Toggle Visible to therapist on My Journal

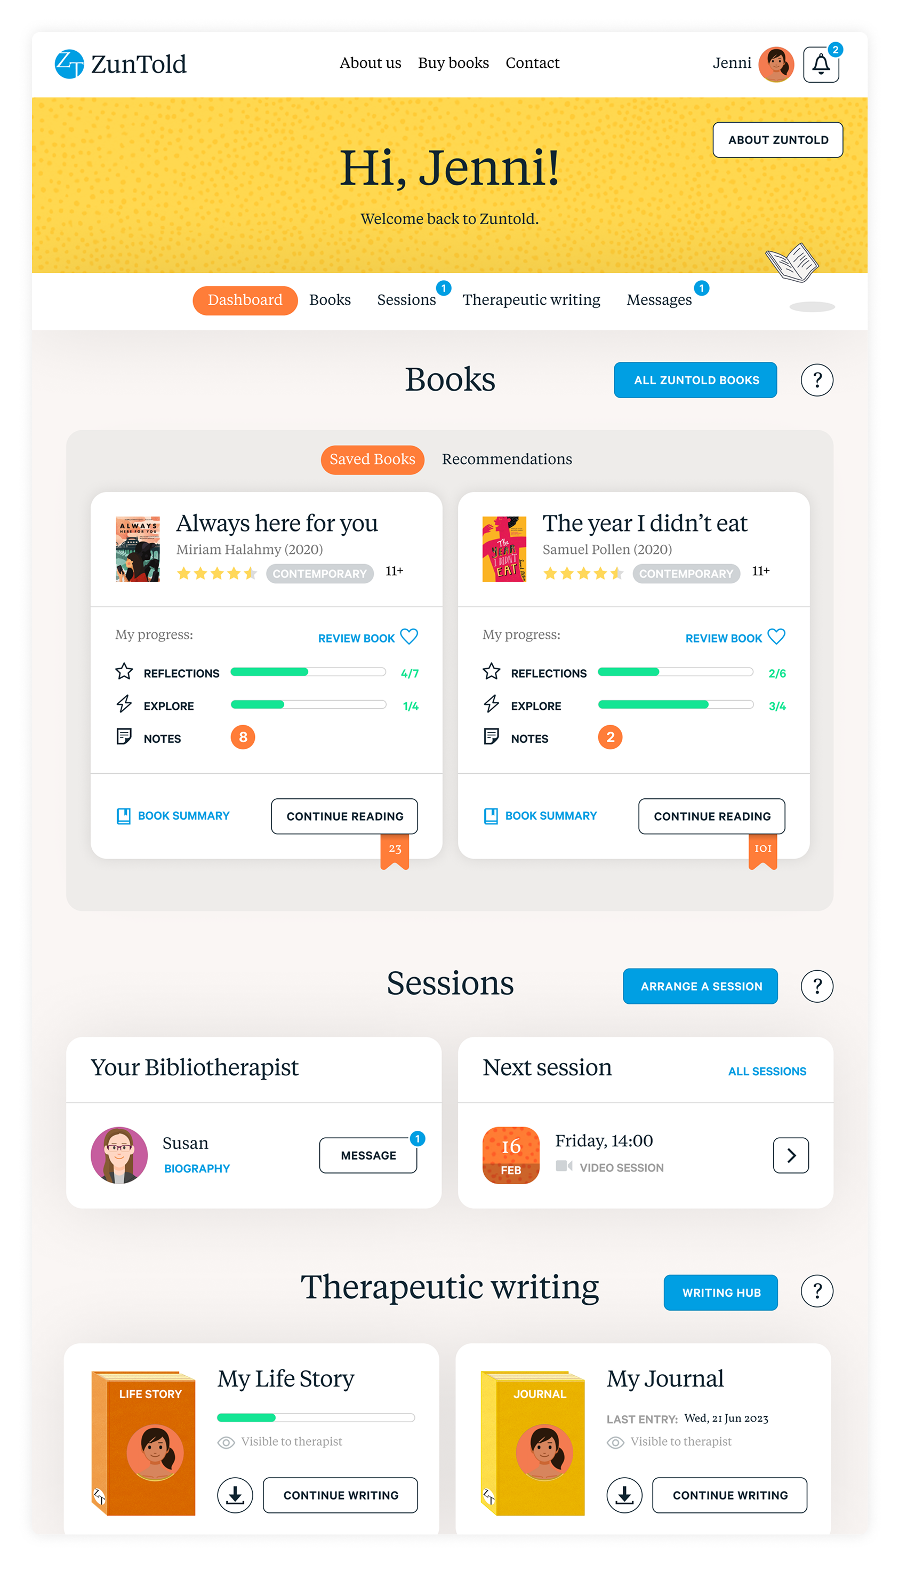669,1441
